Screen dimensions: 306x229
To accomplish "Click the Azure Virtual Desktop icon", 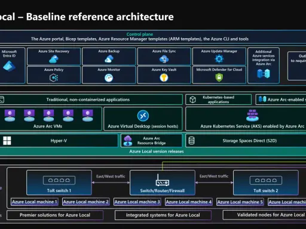I will pyautogui.click(x=143, y=116).
